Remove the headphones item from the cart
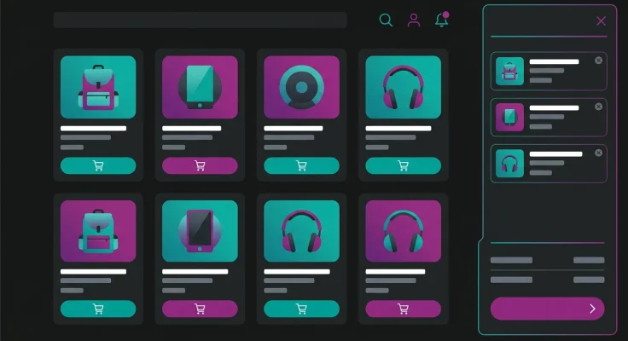 [x=598, y=153]
